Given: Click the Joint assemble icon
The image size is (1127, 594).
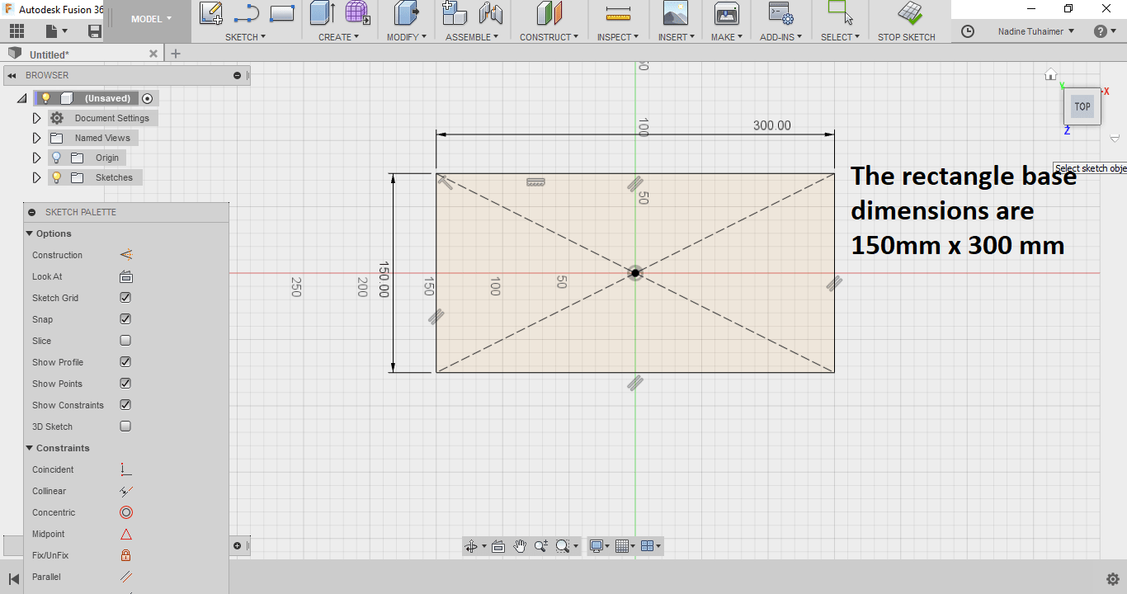Looking at the screenshot, I should pos(490,12).
